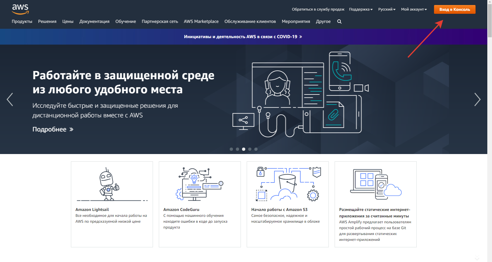492x262 pixels.
Task: Expand the Мой аккаунт dropdown
Action: point(414,9)
